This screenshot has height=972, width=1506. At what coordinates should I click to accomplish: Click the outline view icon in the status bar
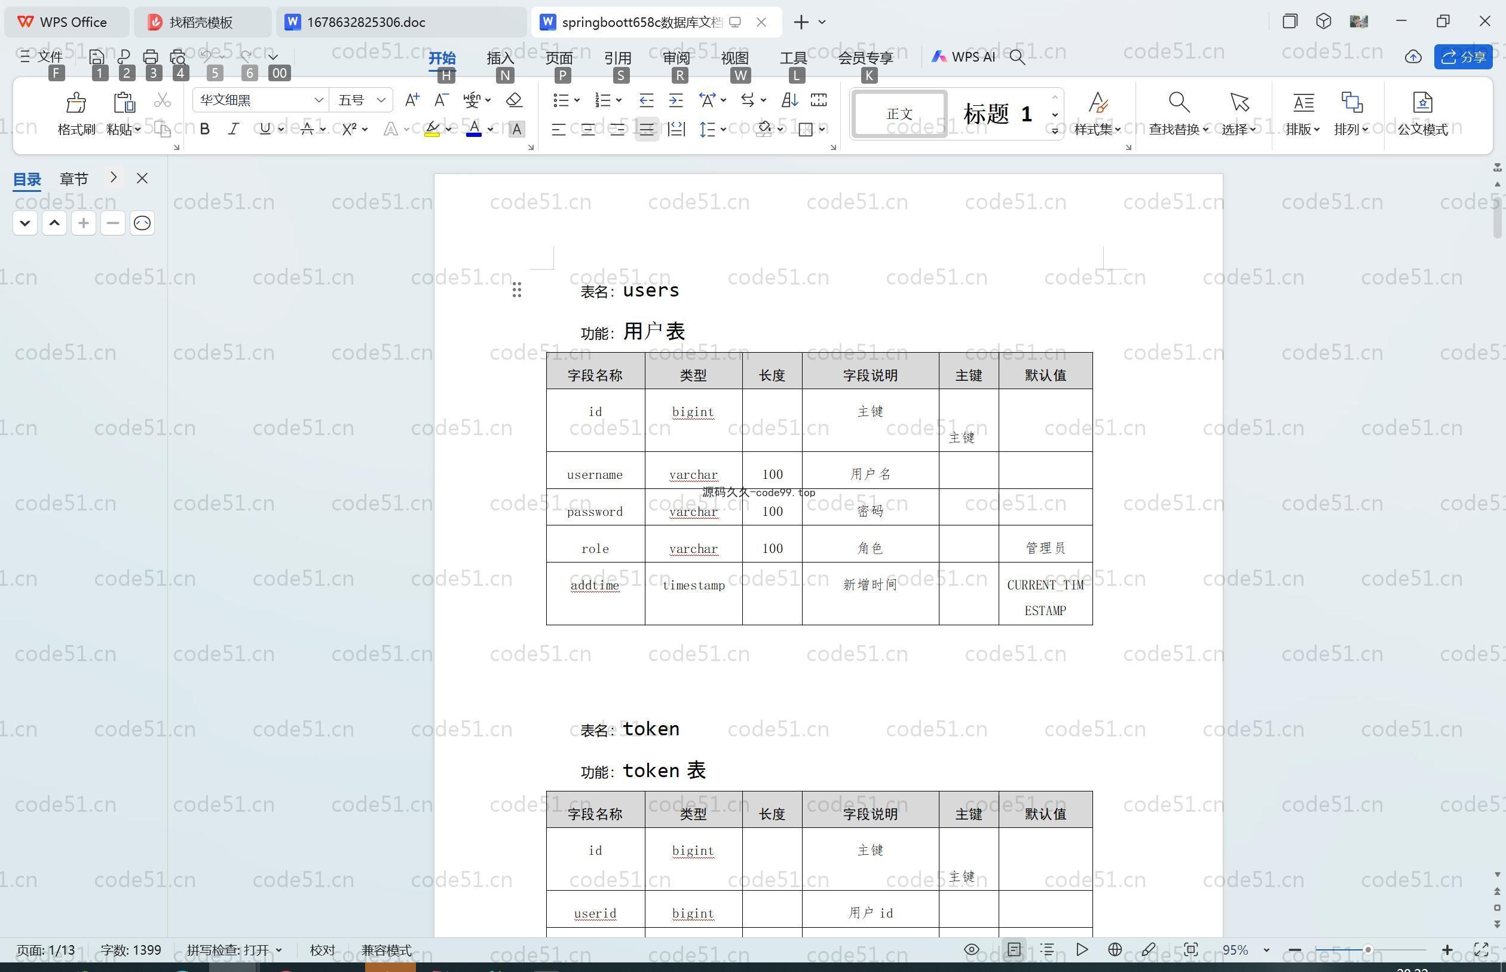(x=1047, y=949)
